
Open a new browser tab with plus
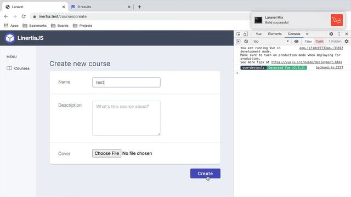139,7
